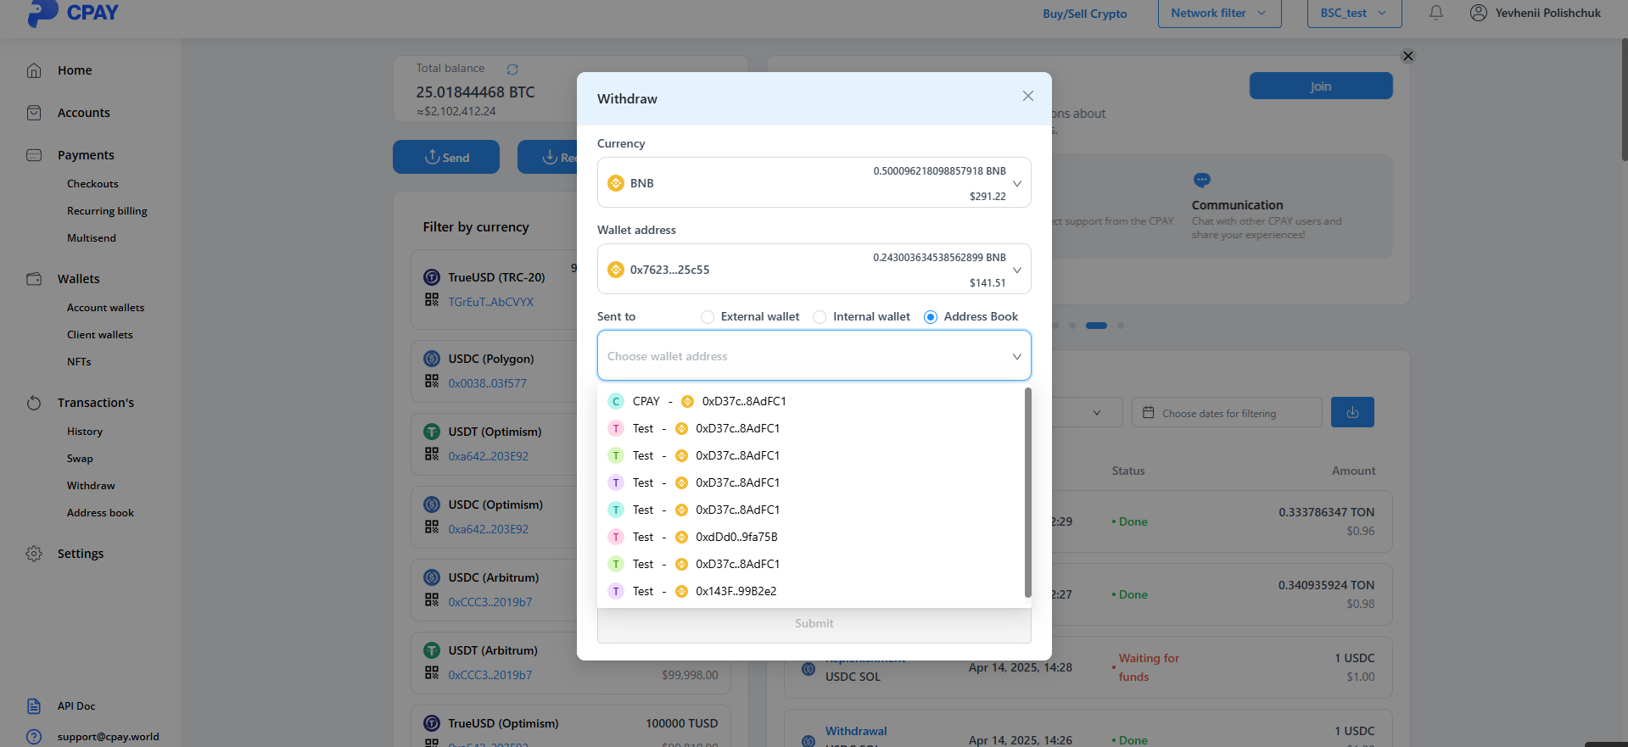The image size is (1628, 747).
Task: Click the notification bell icon
Action: [x=1435, y=13]
